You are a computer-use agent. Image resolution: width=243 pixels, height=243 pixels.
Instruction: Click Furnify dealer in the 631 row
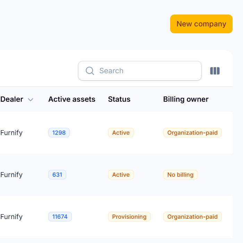click(11, 175)
